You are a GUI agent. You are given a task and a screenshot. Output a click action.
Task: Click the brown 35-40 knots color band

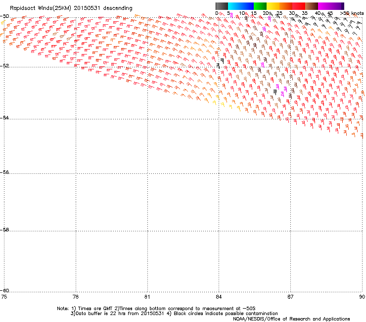click(x=312, y=6)
